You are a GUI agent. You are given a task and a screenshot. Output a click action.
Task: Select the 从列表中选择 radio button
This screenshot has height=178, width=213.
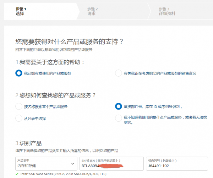click(x=19, y=118)
